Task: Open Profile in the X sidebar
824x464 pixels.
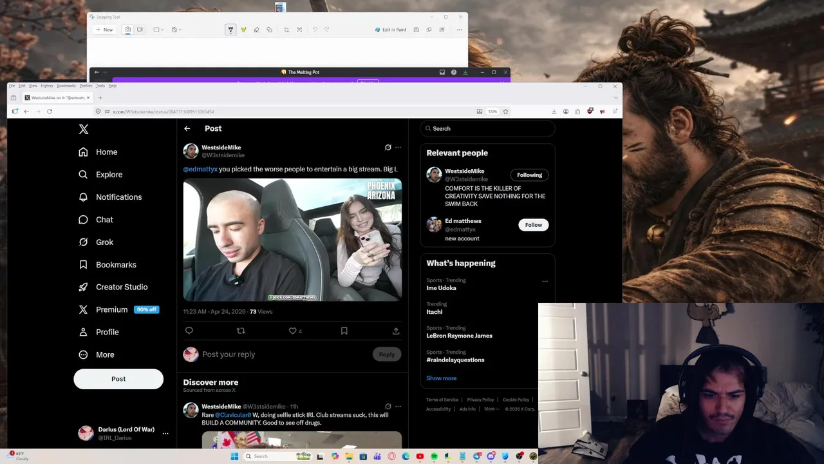Action: tap(98, 333)
